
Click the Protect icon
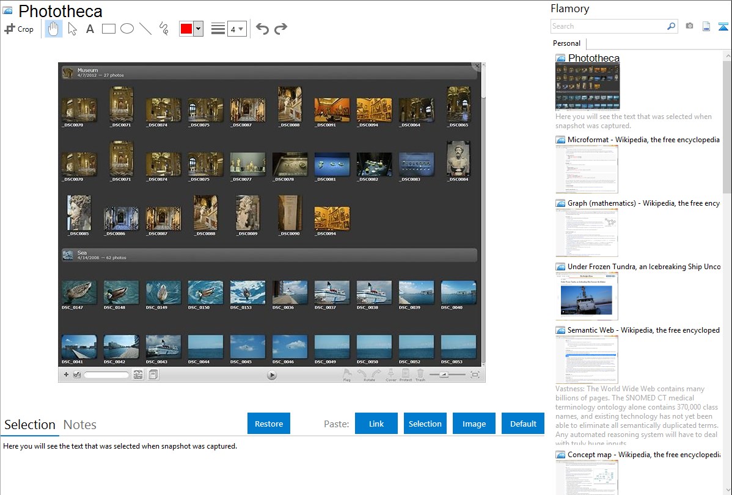click(406, 375)
